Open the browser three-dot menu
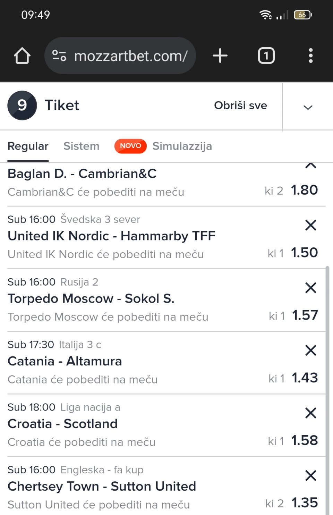333x515 pixels. pos(310,56)
